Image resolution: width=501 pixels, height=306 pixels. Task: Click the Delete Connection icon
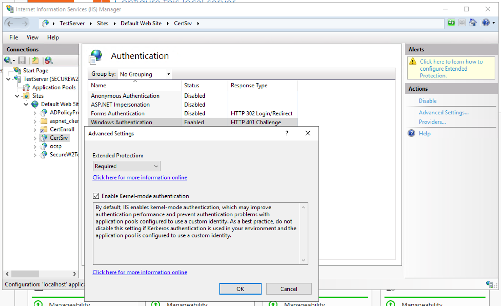[49, 60]
